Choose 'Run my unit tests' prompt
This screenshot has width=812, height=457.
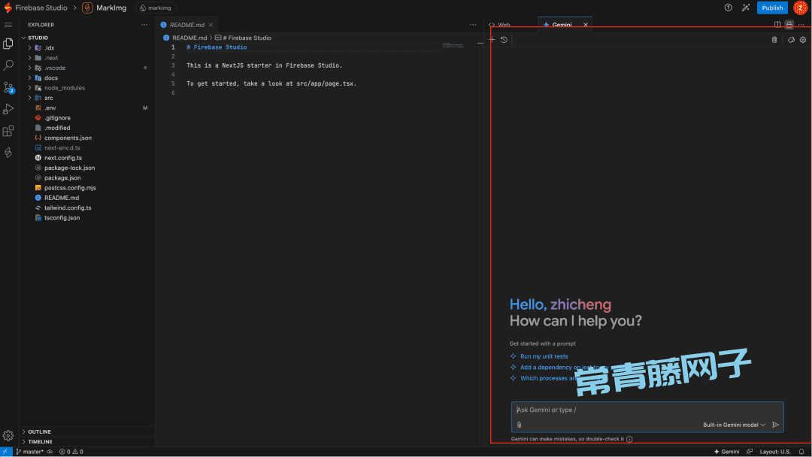point(544,356)
